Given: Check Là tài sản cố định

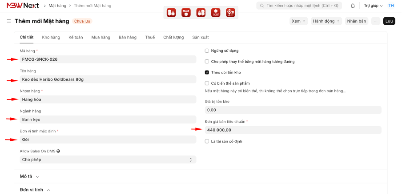Looking at the screenshot, I should [x=207, y=141].
